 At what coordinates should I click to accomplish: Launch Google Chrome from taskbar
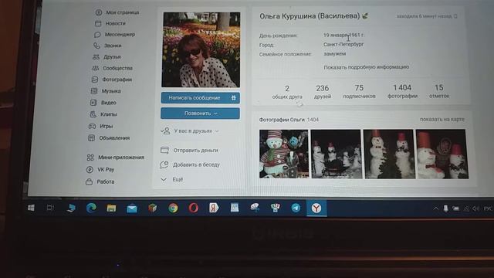click(x=173, y=208)
